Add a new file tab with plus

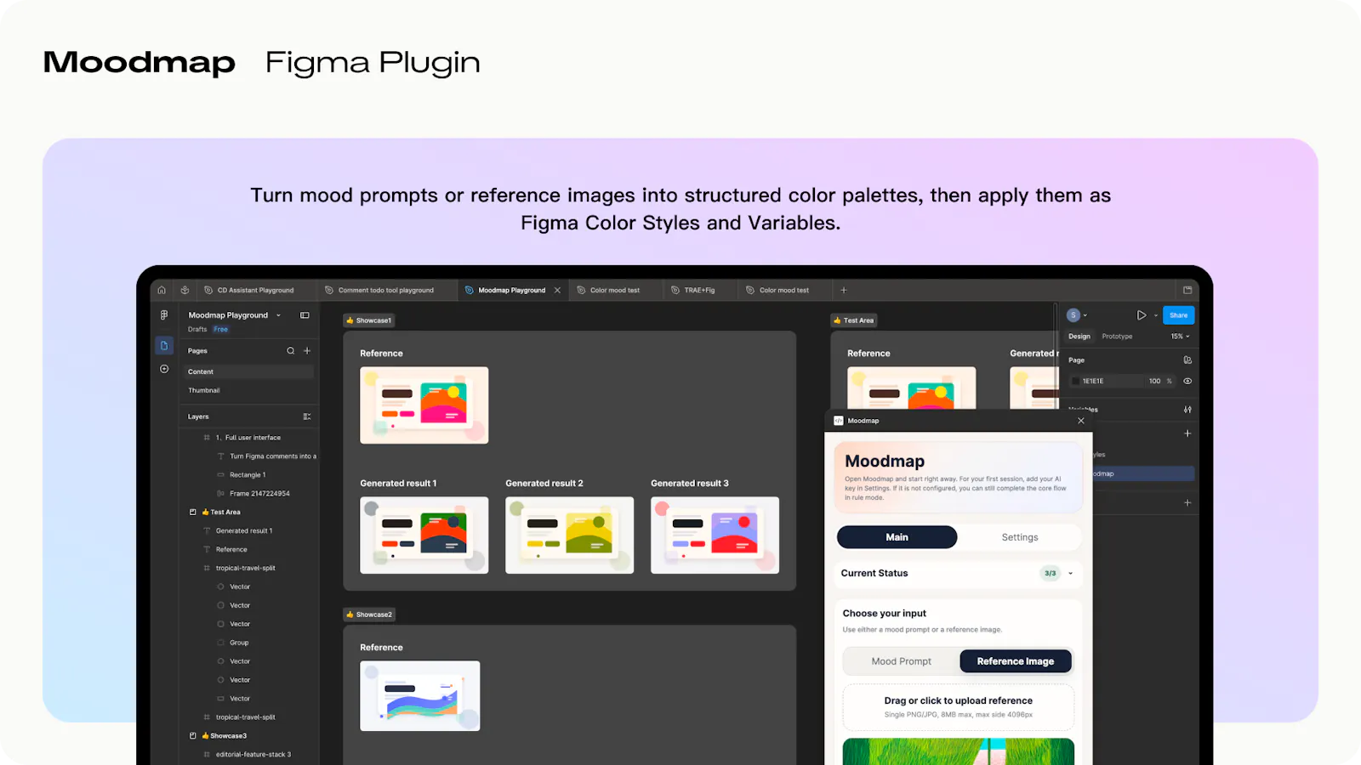pyautogui.click(x=844, y=290)
